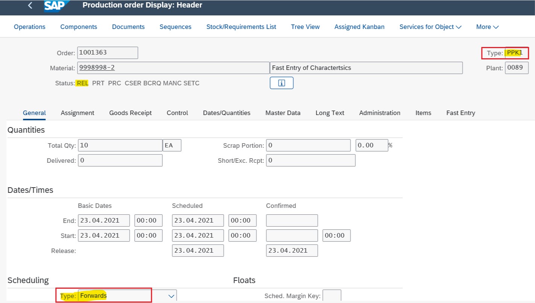Click the Basic Dates End time field
Image resolution: width=535 pixels, height=303 pixels.
tap(148, 220)
